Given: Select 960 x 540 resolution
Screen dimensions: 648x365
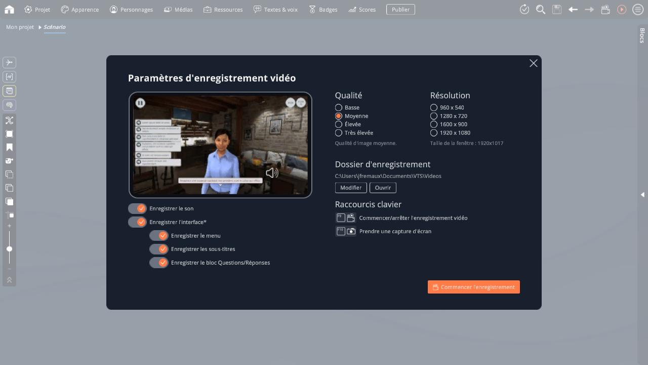Looking at the screenshot, I should (434, 107).
